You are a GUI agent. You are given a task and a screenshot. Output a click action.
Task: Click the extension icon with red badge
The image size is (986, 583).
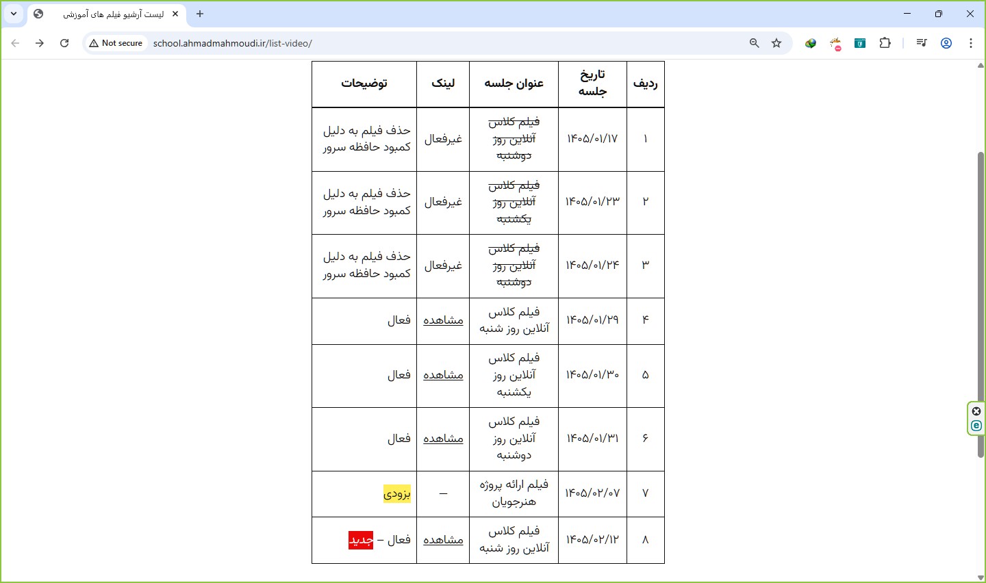[x=835, y=44]
